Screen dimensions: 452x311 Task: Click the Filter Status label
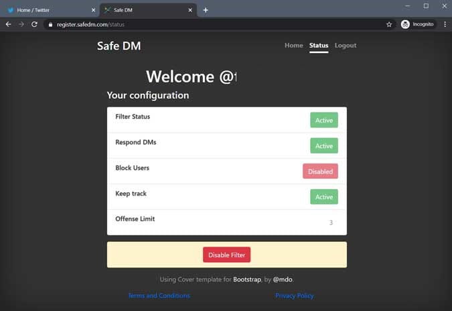(x=133, y=117)
